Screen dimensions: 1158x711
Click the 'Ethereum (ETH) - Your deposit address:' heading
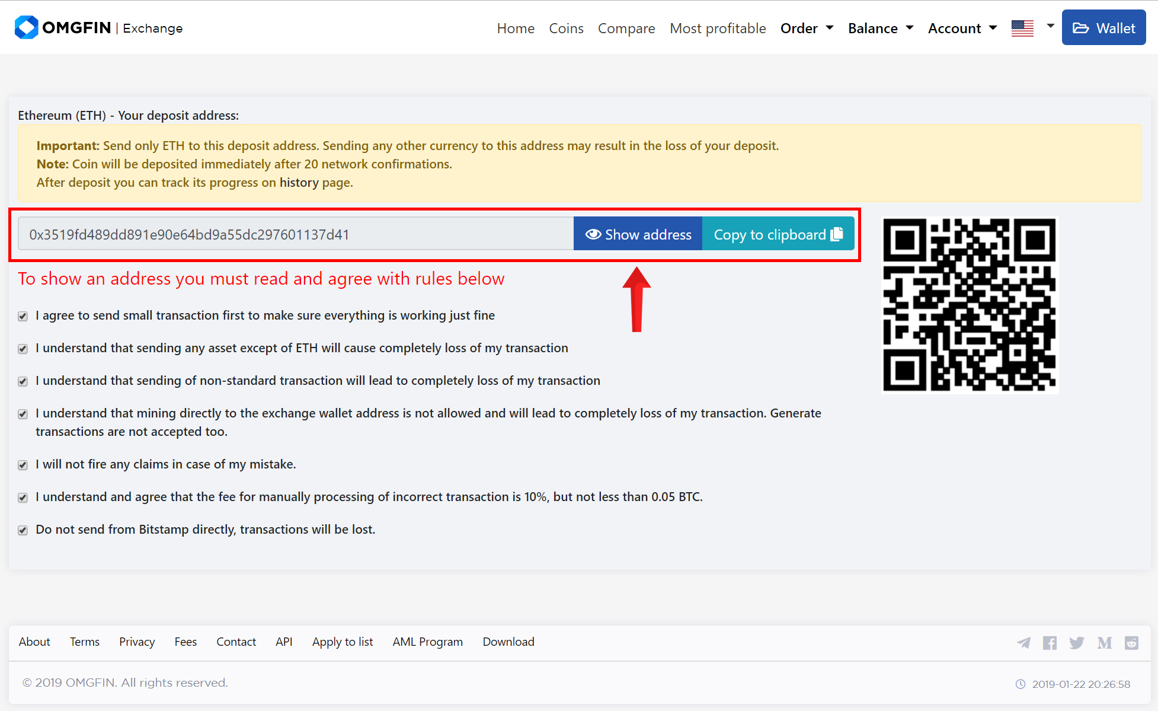[129, 115]
